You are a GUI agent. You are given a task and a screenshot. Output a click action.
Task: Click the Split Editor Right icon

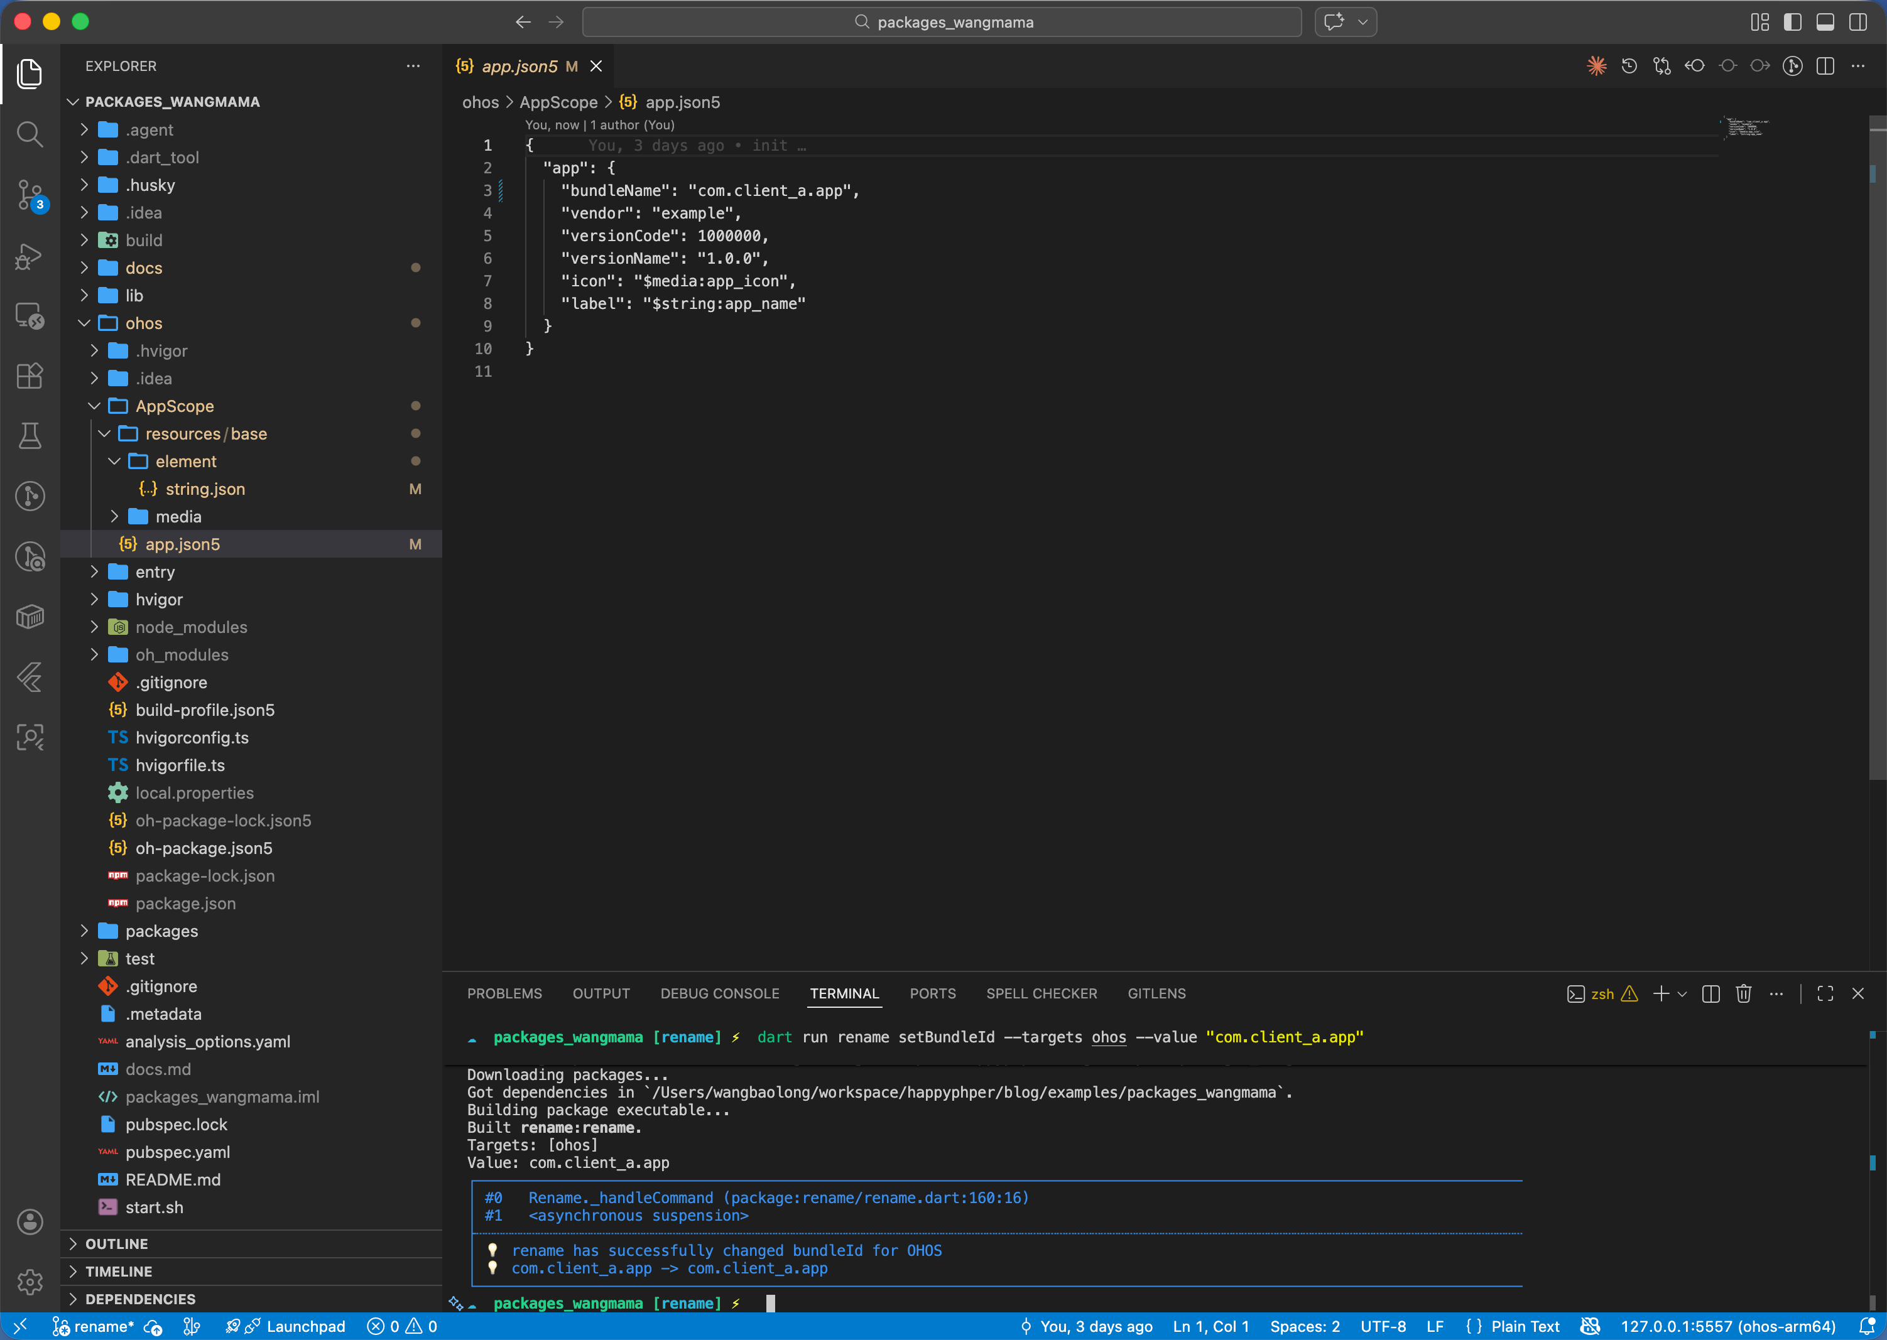click(1825, 66)
